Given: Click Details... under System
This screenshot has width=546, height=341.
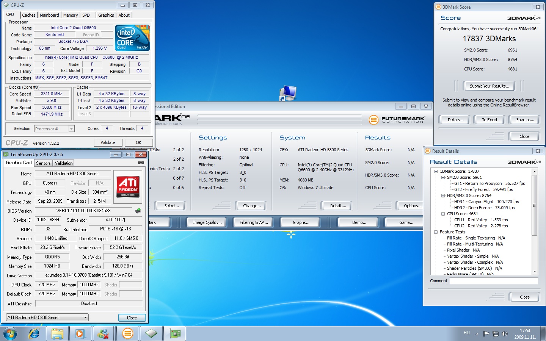Looking at the screenshot, I should [x=338, y=206].
